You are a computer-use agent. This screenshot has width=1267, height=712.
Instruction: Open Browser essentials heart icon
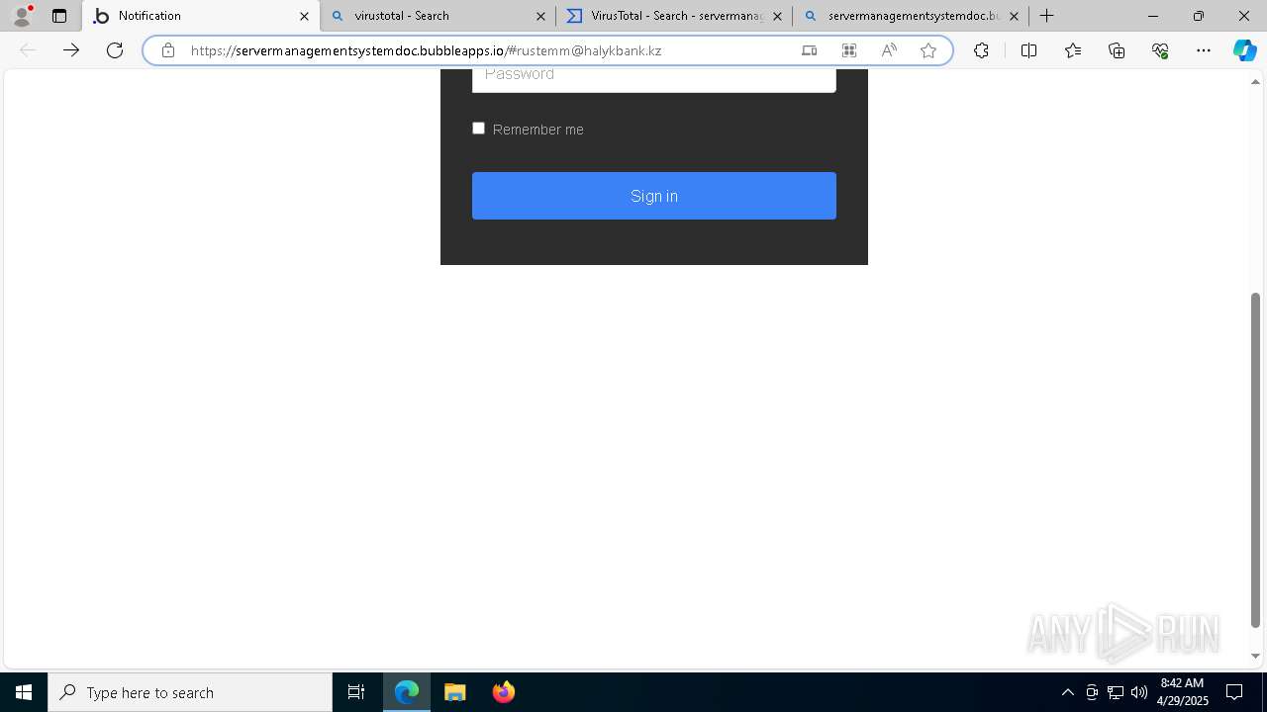[1160, 50]
